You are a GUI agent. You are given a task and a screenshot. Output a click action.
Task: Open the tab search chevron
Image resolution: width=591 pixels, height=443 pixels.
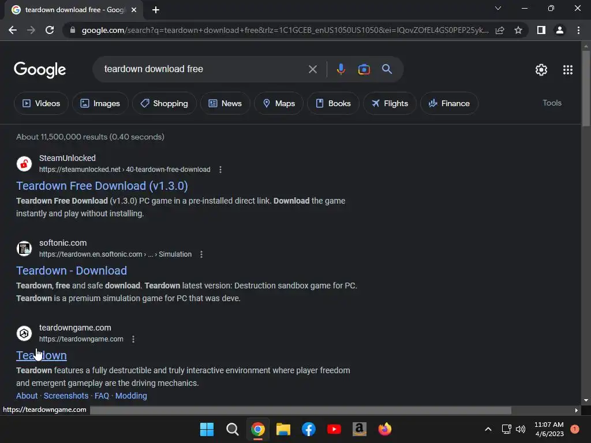point(498,8)
